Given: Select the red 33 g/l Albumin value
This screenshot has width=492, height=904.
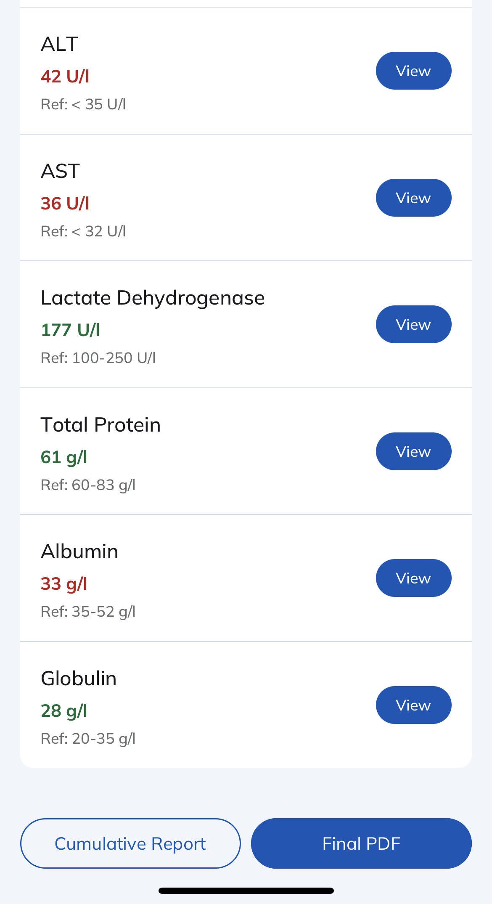Looking at the screenshot, I should (64, 584).
